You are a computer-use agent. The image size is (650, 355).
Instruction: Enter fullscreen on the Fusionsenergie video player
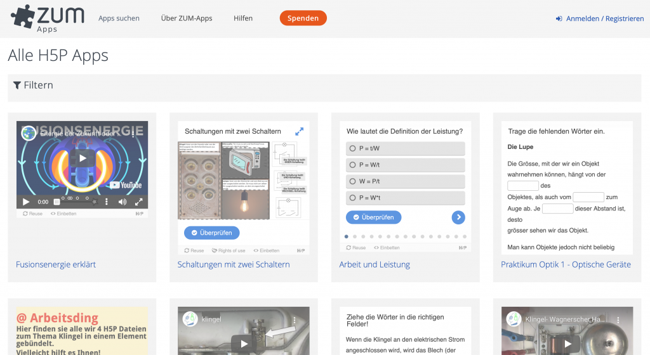click(x=139, y=202)
